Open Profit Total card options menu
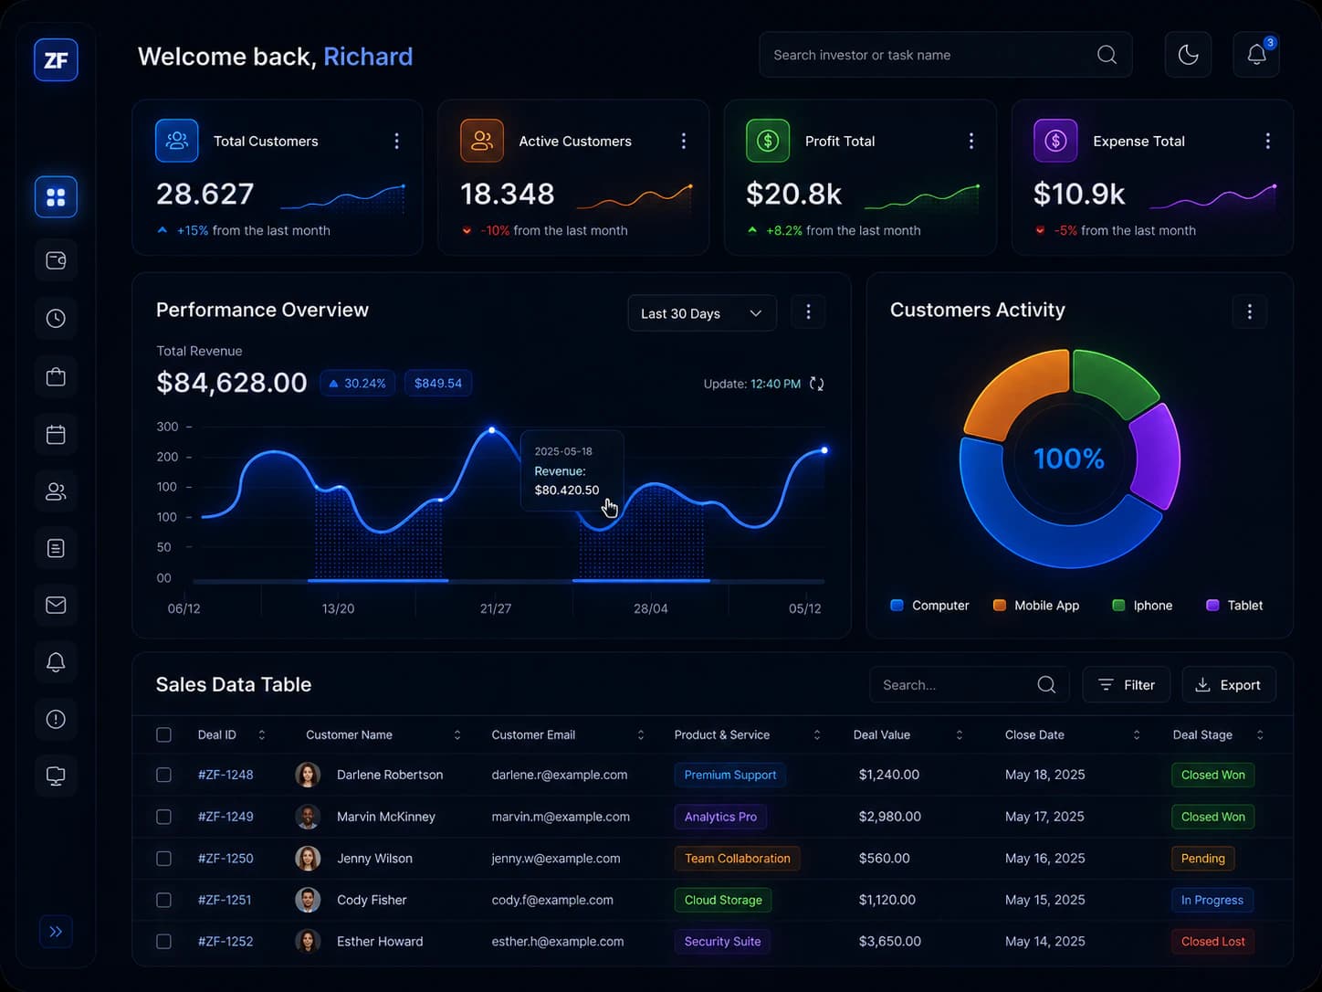This screenshot has height=992, width=1322. coord(971,141)
